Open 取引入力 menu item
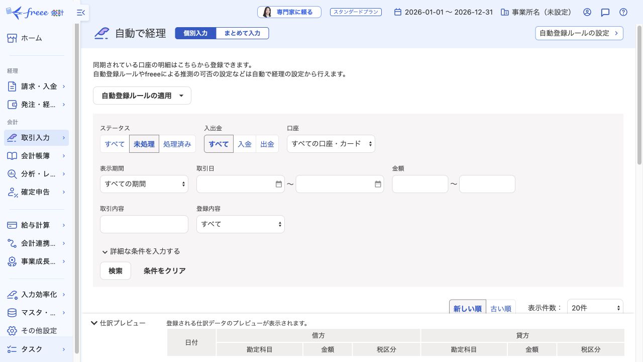 (x=36, y=138)
